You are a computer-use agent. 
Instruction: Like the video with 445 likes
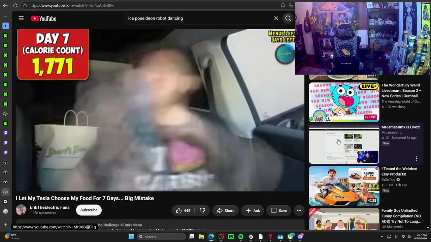tap(183, 211)
